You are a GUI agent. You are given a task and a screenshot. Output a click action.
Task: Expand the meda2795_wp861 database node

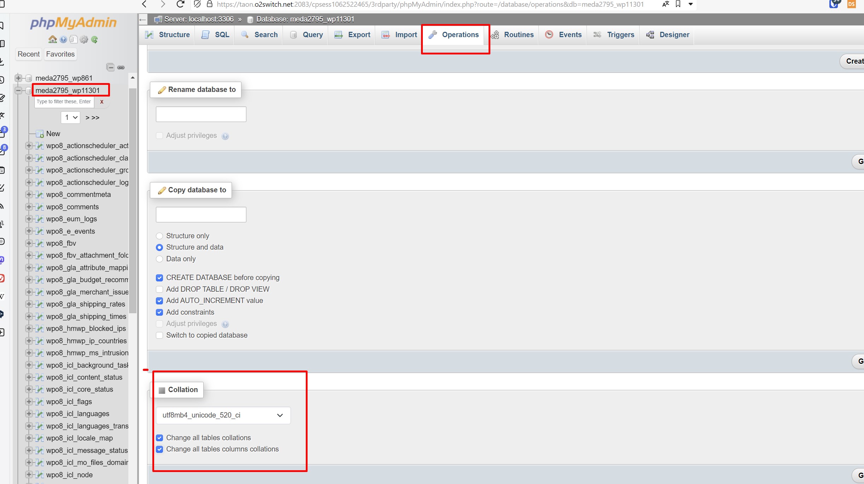(x=18, y=78)
